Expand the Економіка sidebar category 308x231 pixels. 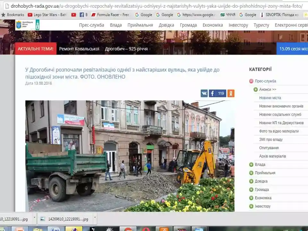[251, 198]
